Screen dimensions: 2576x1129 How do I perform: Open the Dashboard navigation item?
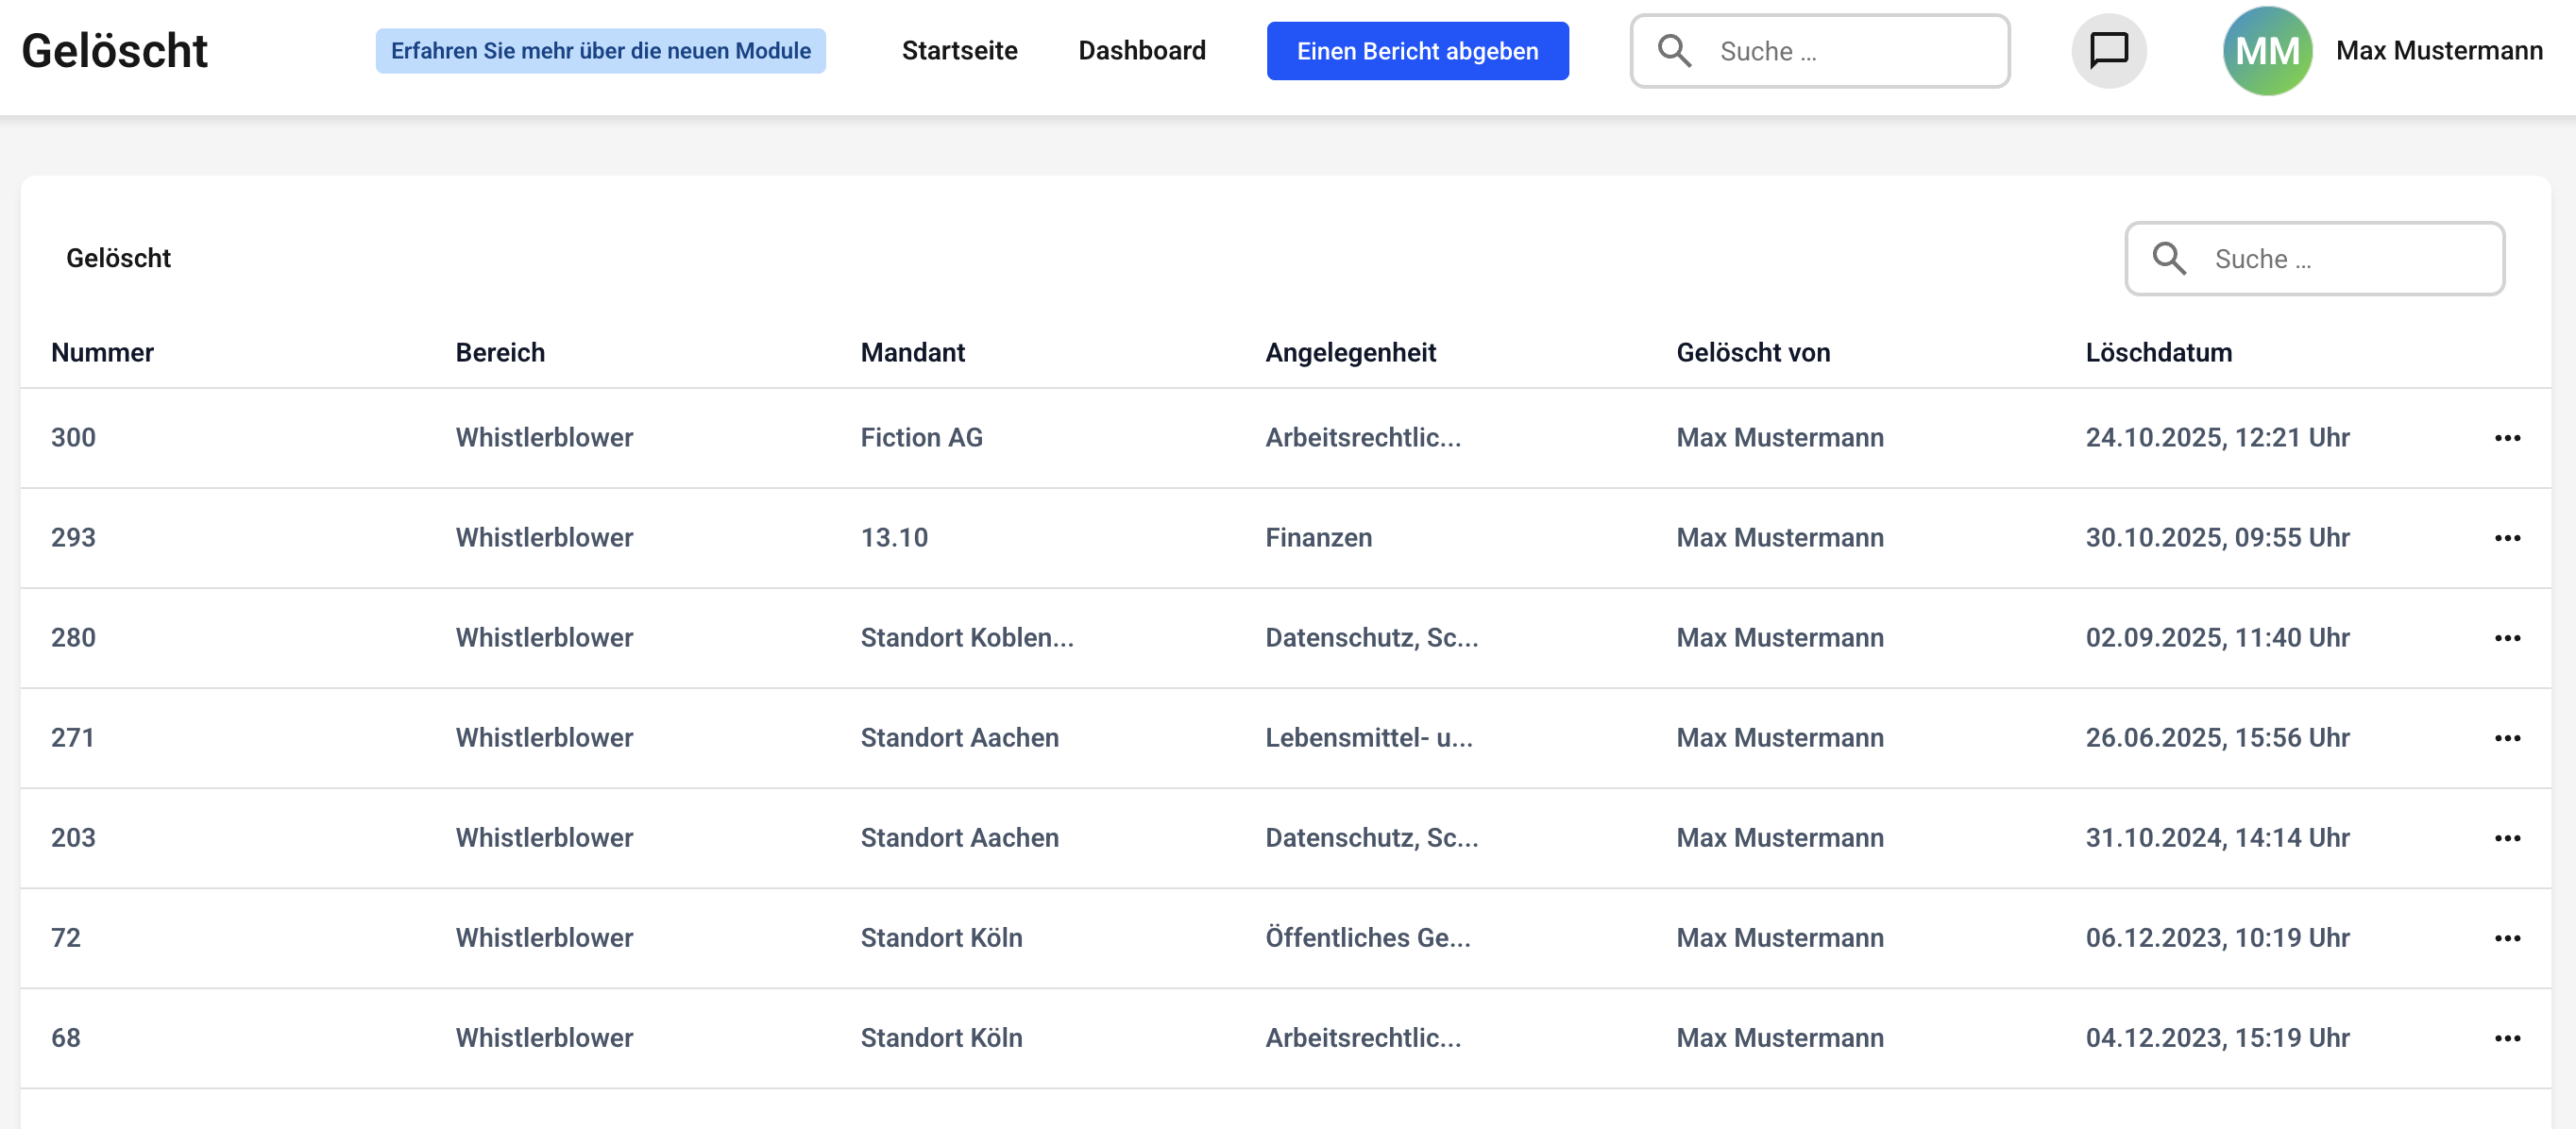[x=1141, y=50]
